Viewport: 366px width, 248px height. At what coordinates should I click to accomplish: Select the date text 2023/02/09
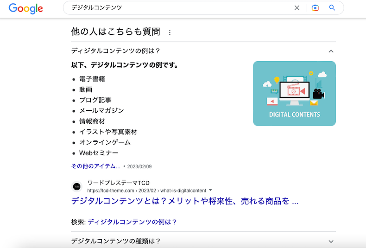click(139, 166)
